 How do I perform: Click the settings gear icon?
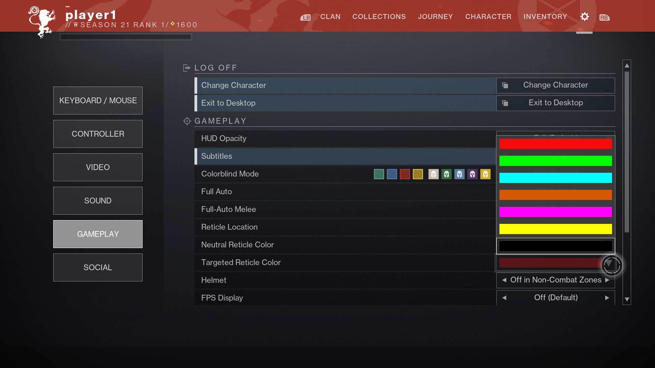click(x=584, y=17)
